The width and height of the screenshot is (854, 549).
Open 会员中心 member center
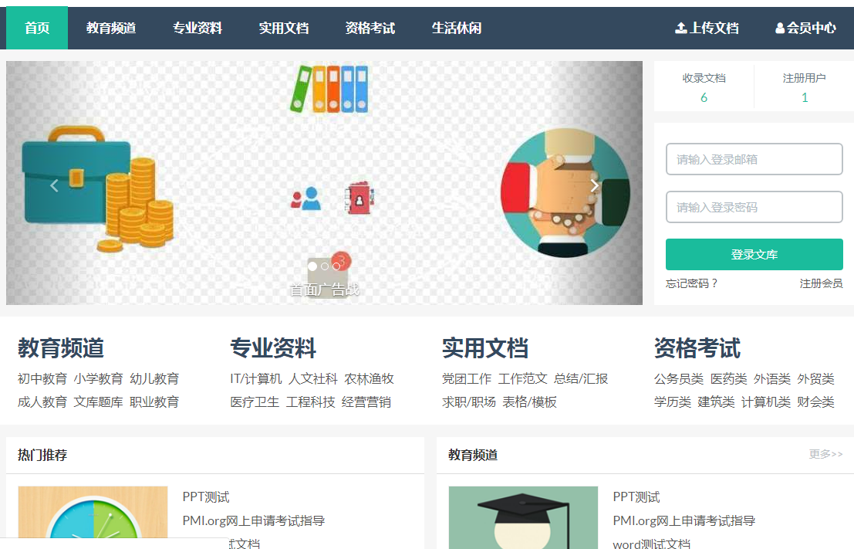click(805, 28)
